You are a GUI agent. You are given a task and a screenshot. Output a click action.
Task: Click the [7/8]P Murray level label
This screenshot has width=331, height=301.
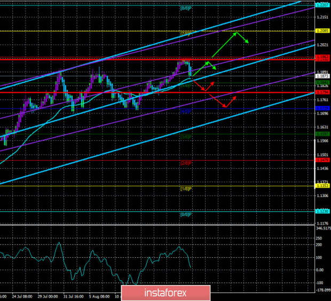(186, 34)
